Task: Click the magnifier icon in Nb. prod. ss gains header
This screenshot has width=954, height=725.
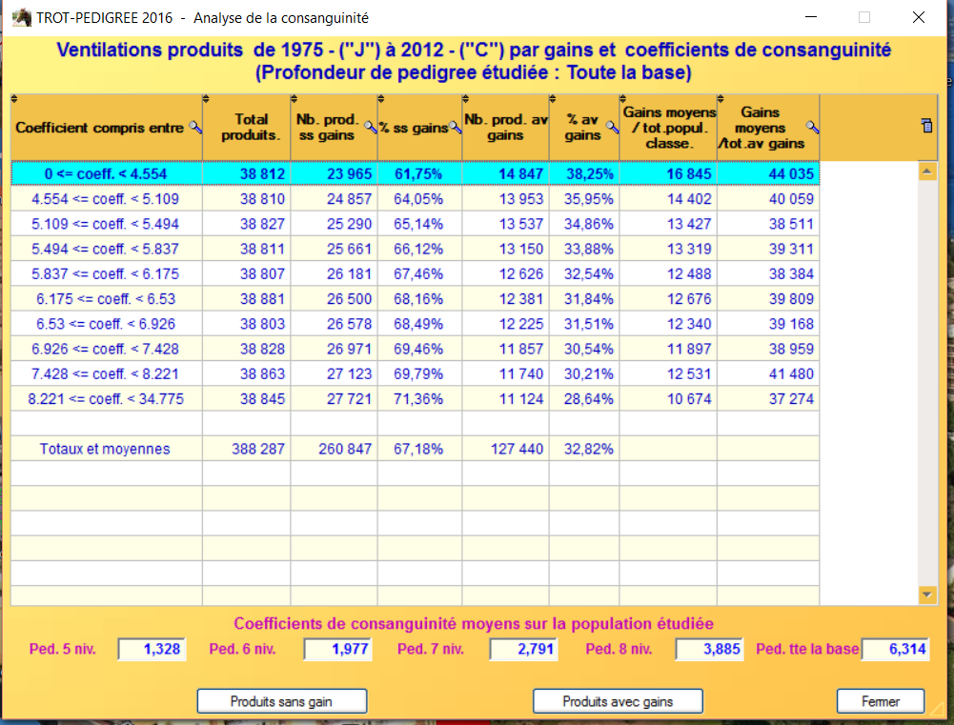Action: 370,127
